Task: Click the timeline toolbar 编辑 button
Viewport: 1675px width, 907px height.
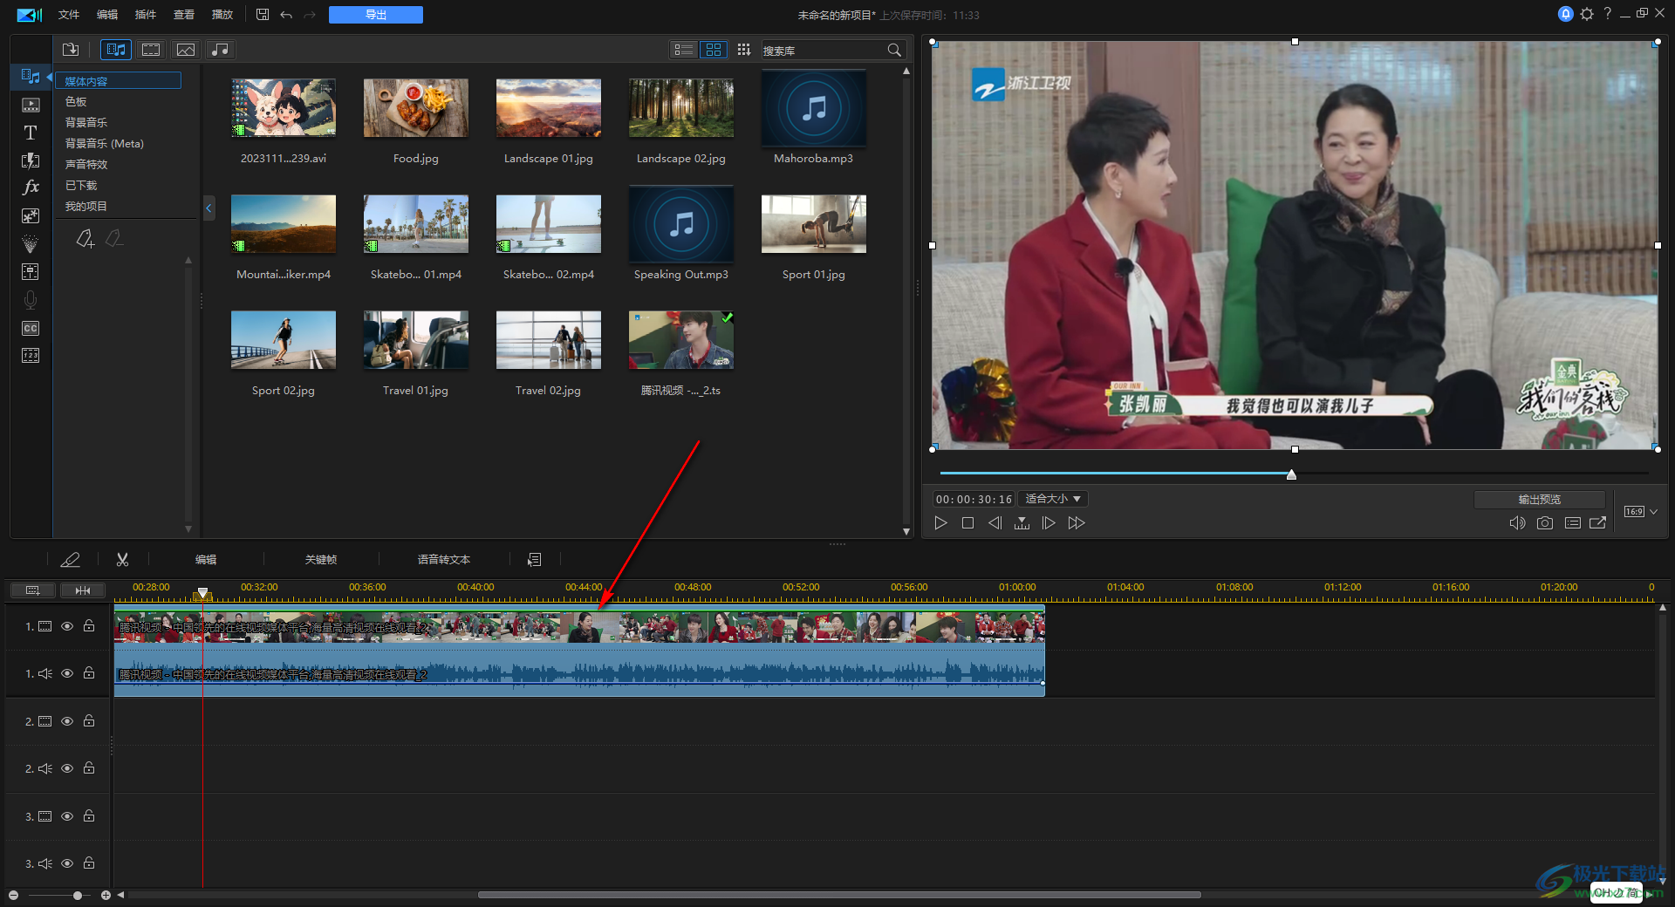Action: point(206,559)
